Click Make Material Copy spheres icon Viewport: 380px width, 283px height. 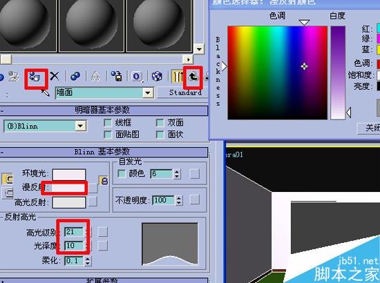point(75,77)
